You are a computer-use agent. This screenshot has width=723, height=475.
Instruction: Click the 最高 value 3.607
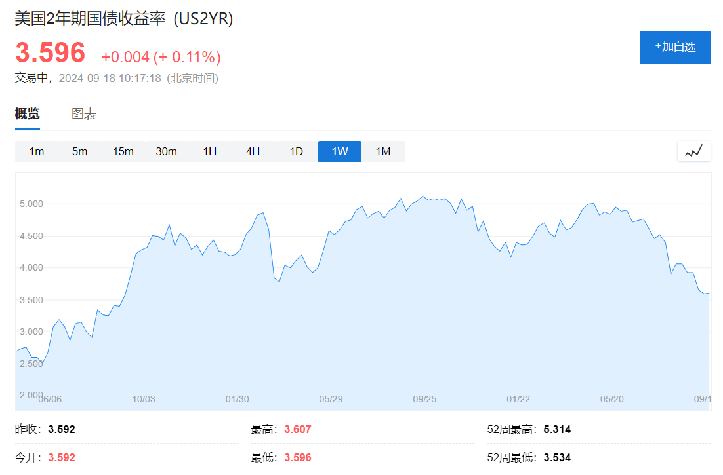coord(297,429)
